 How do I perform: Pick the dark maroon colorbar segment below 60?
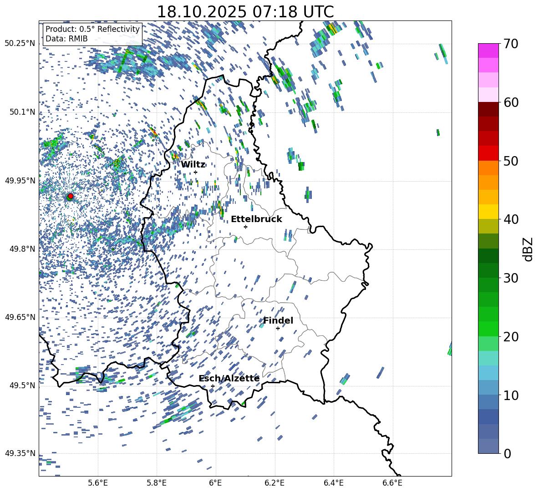(x=488, y=109)
